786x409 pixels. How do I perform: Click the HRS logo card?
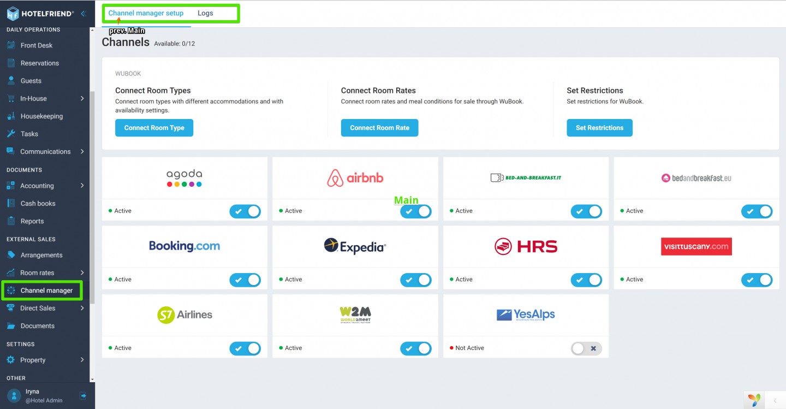click(526, 246)
